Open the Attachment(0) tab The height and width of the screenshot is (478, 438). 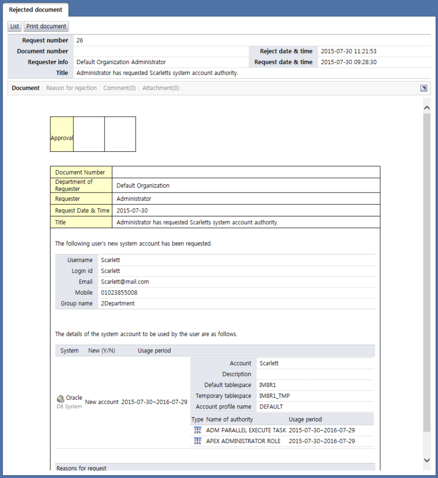point(161,88)
